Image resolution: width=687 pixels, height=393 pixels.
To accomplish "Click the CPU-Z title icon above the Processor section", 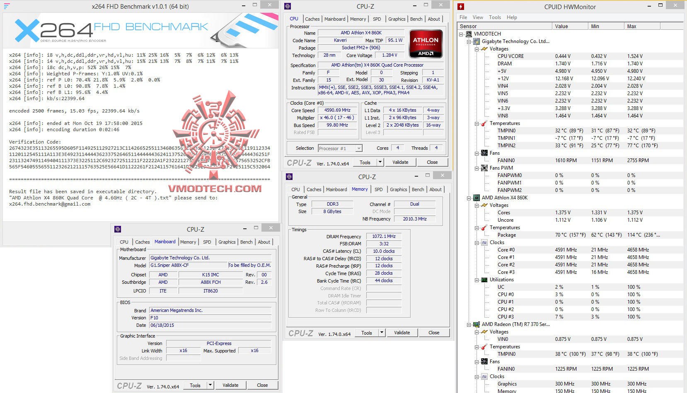I will click(288, 6).
